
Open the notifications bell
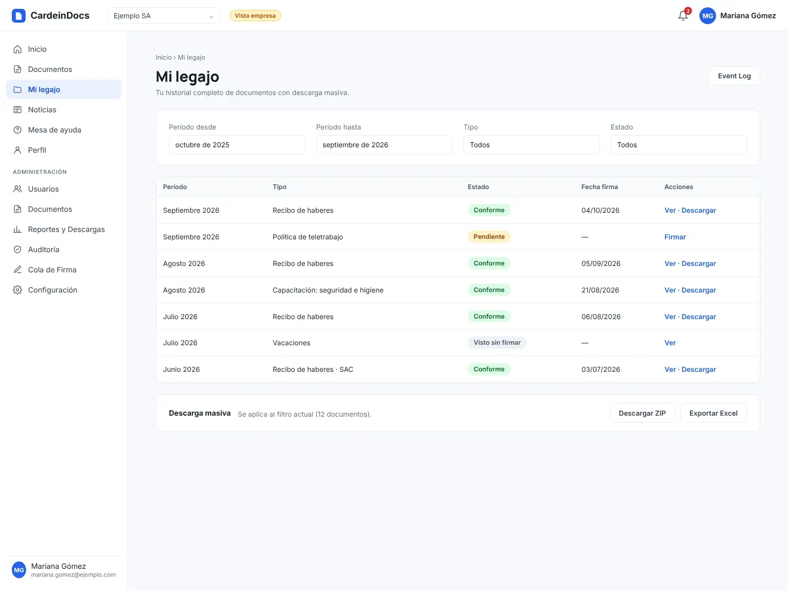[683, 16]
